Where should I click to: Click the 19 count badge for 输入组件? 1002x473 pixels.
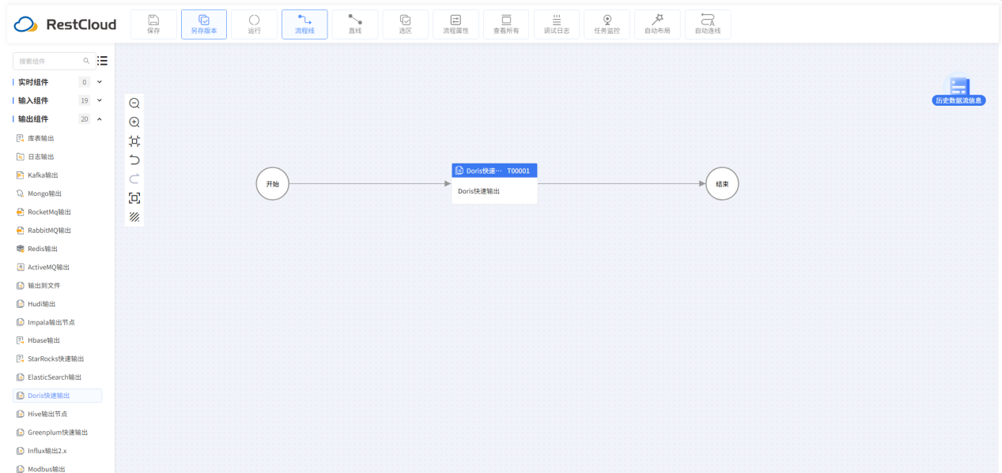point(85,100)
